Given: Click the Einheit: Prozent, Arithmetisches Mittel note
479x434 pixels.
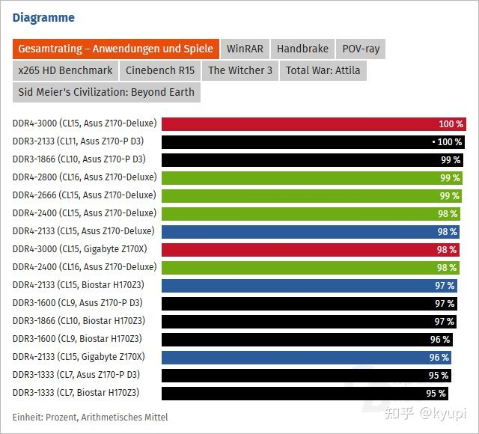Looking at the screenshot, I should coord(90,418).
